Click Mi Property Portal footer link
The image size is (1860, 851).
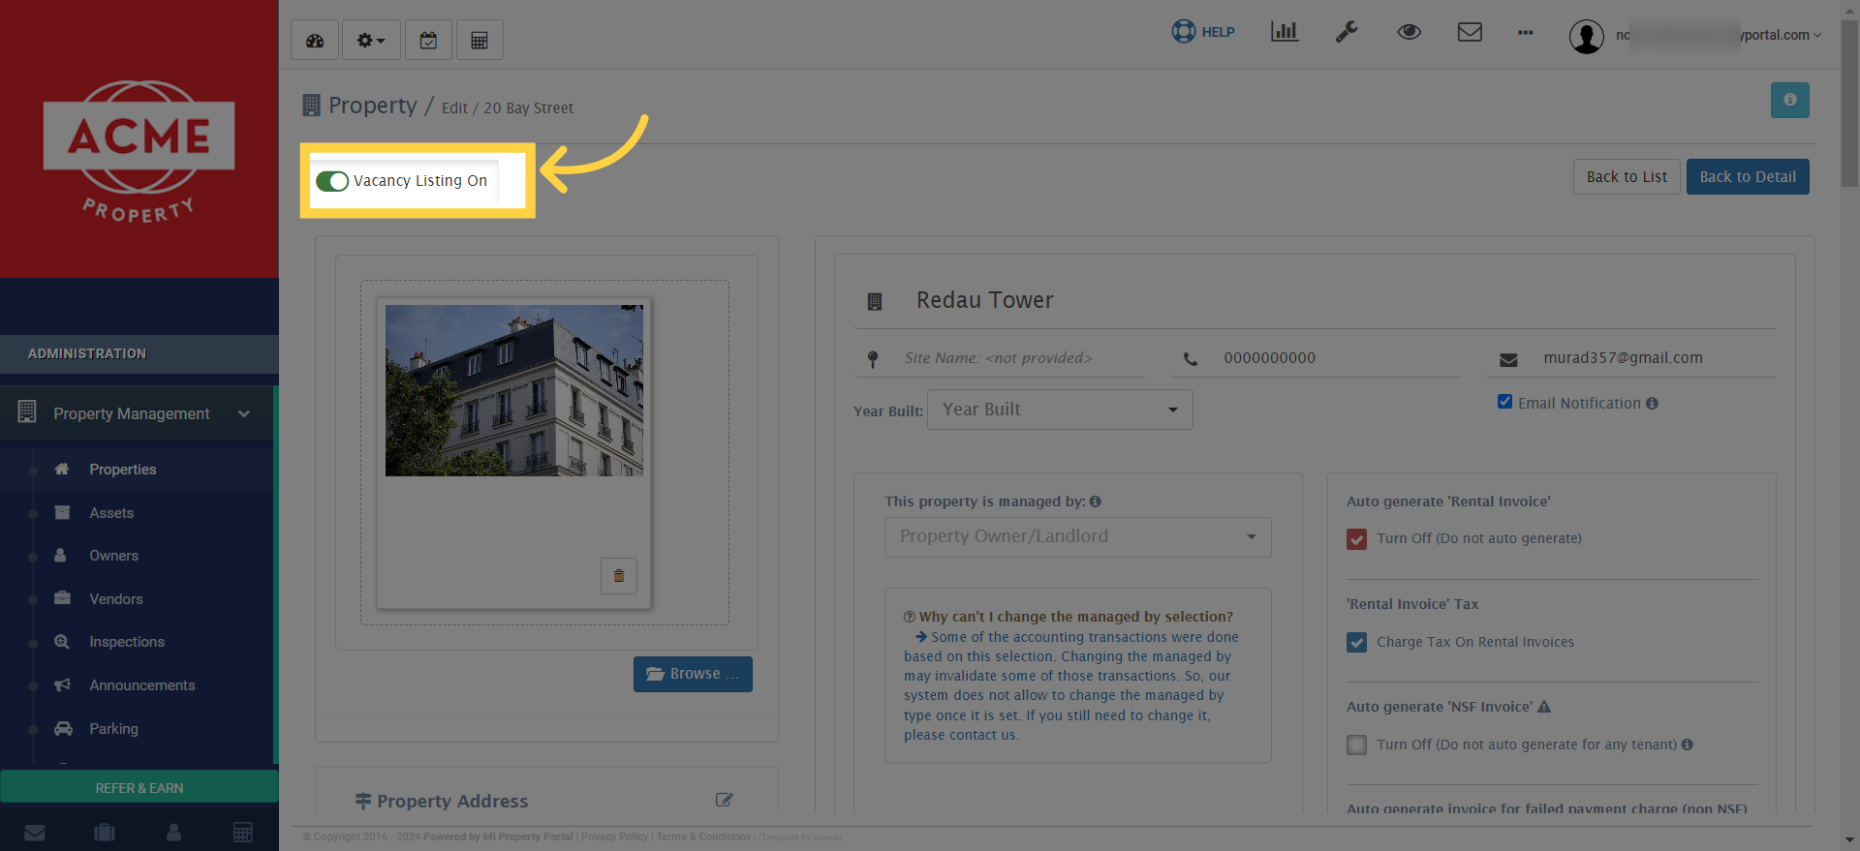[x=528, y=837]
